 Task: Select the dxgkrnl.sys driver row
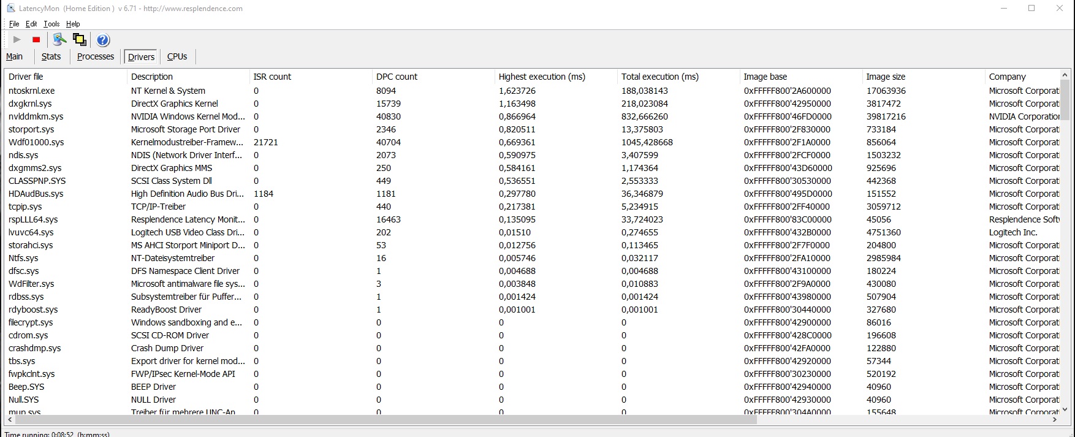point(533,104)
